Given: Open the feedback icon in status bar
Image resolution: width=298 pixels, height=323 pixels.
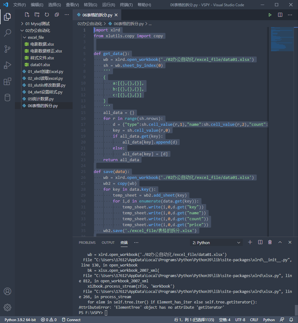Looking at the screenshot, I should point(282,320).
